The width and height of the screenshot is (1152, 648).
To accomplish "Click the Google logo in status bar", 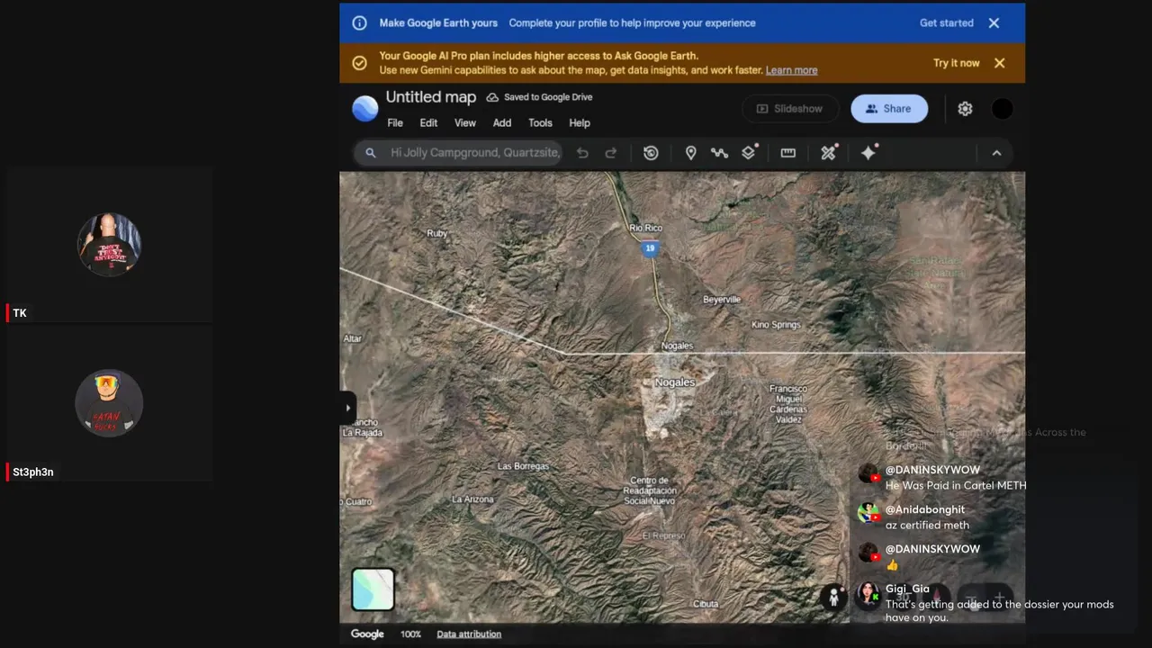I will tap(367, 634).
